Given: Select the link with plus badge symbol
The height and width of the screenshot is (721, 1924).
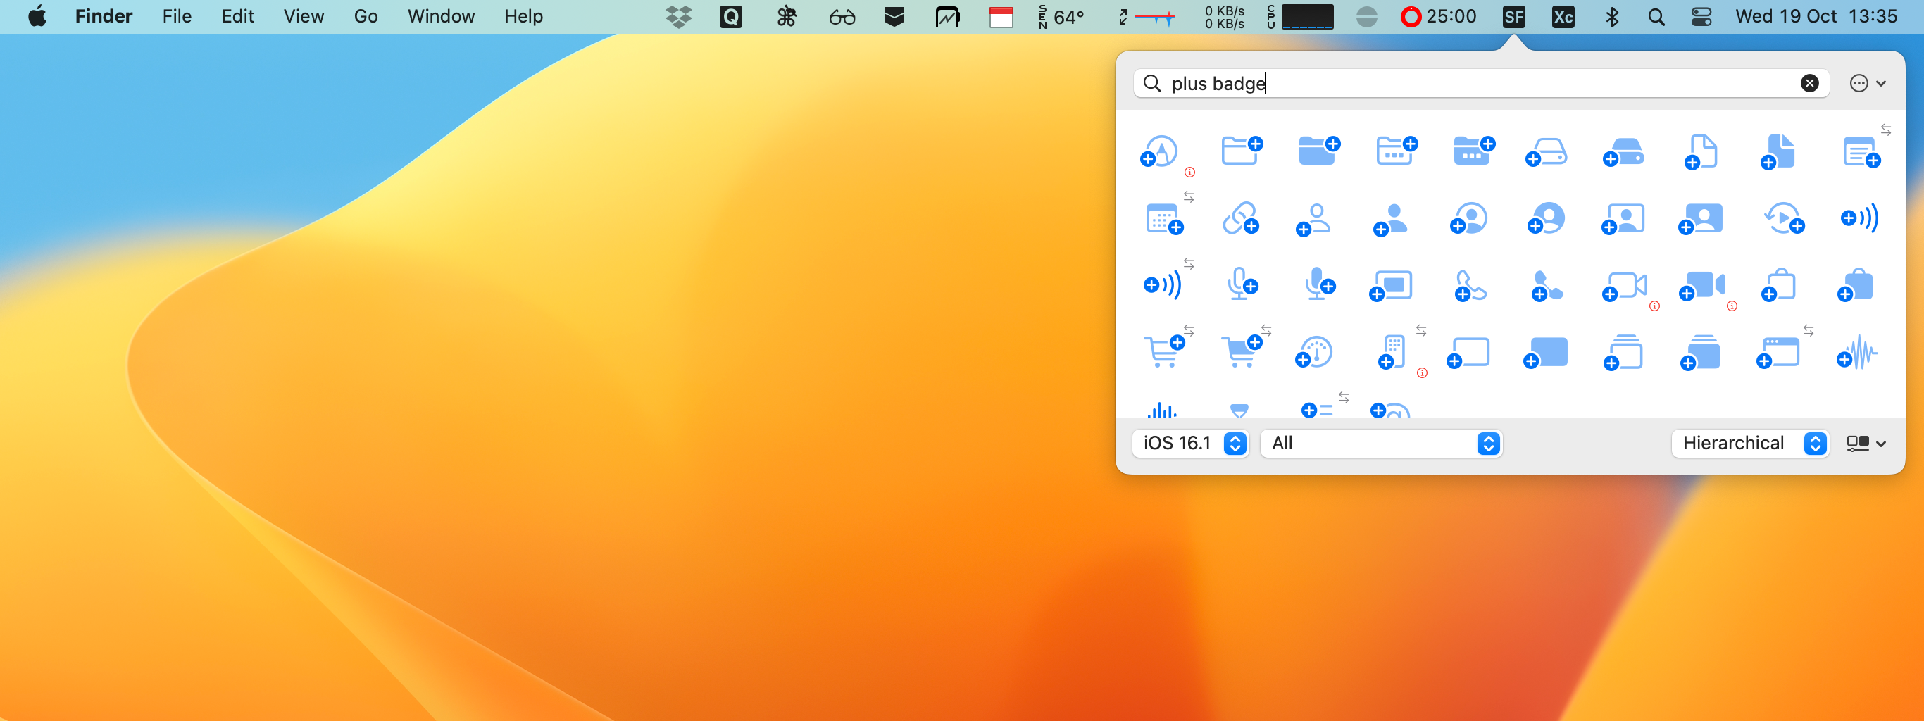Looking at the screenshot, I should pyautogui.click(x=1240, y=220).
